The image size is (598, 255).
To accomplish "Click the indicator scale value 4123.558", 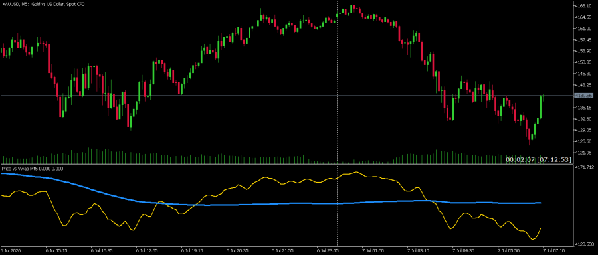I will click(585, 244).
